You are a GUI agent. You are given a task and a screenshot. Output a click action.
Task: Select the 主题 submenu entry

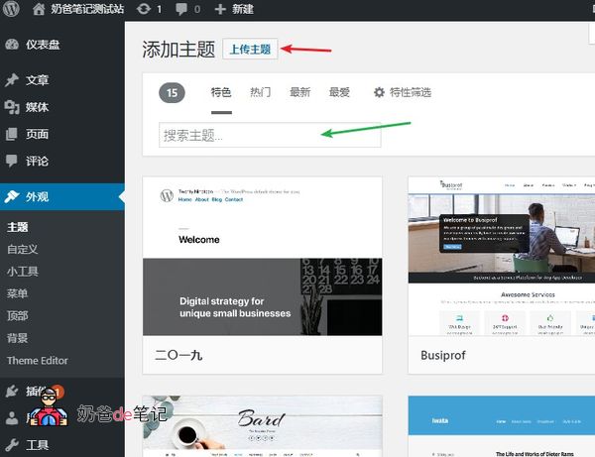pos(18,227)
